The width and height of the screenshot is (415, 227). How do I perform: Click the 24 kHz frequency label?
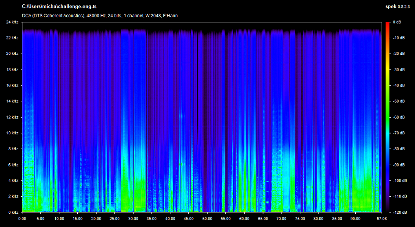[12, 22]
